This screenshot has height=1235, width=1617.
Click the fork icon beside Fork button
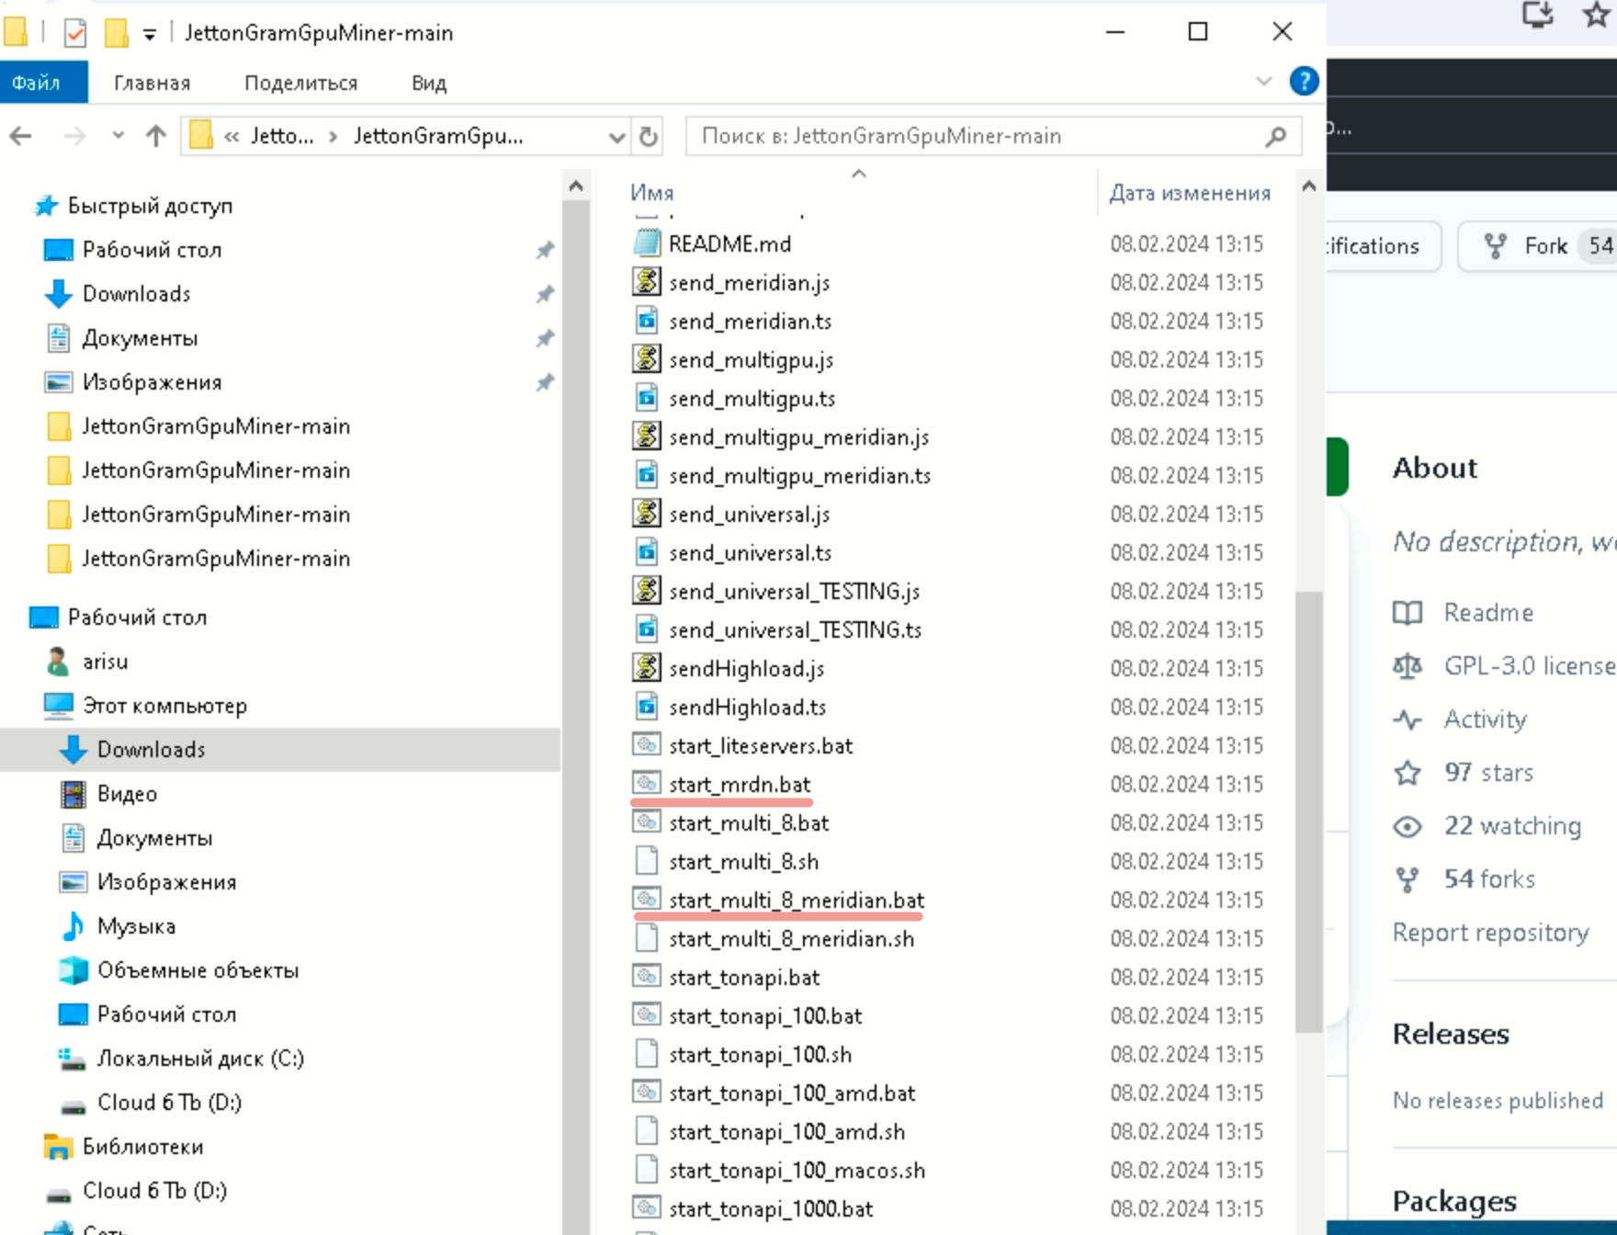[1496, 246]
